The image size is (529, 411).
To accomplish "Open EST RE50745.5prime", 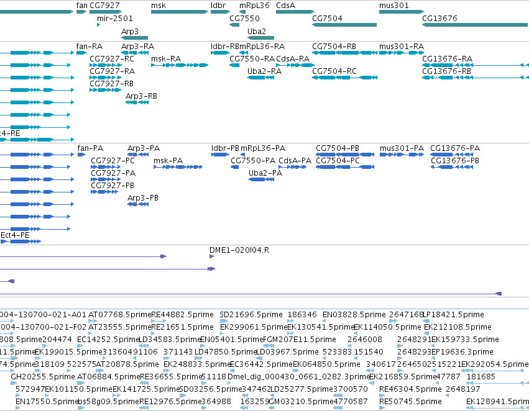I will pos(382,408).
